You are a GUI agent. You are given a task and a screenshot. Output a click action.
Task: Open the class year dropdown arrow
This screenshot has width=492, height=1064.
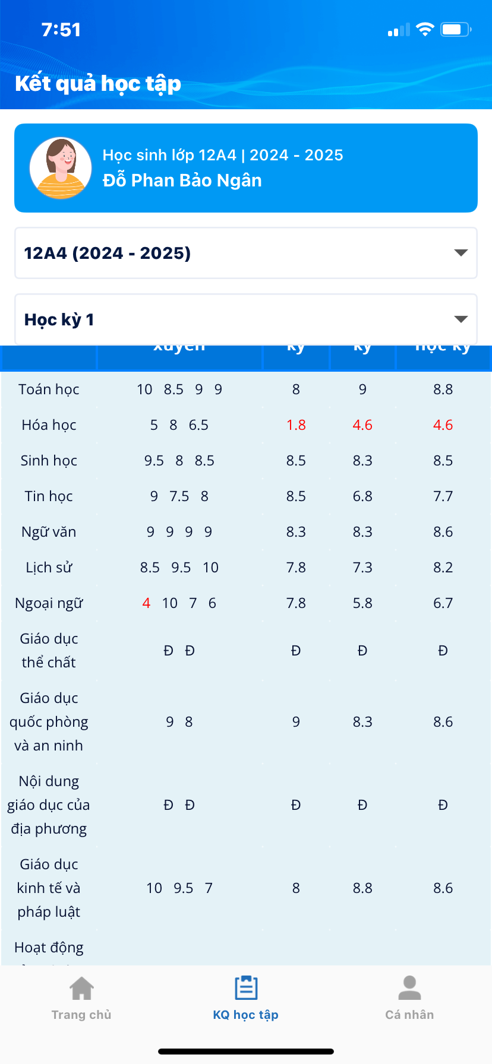[461, 253]
